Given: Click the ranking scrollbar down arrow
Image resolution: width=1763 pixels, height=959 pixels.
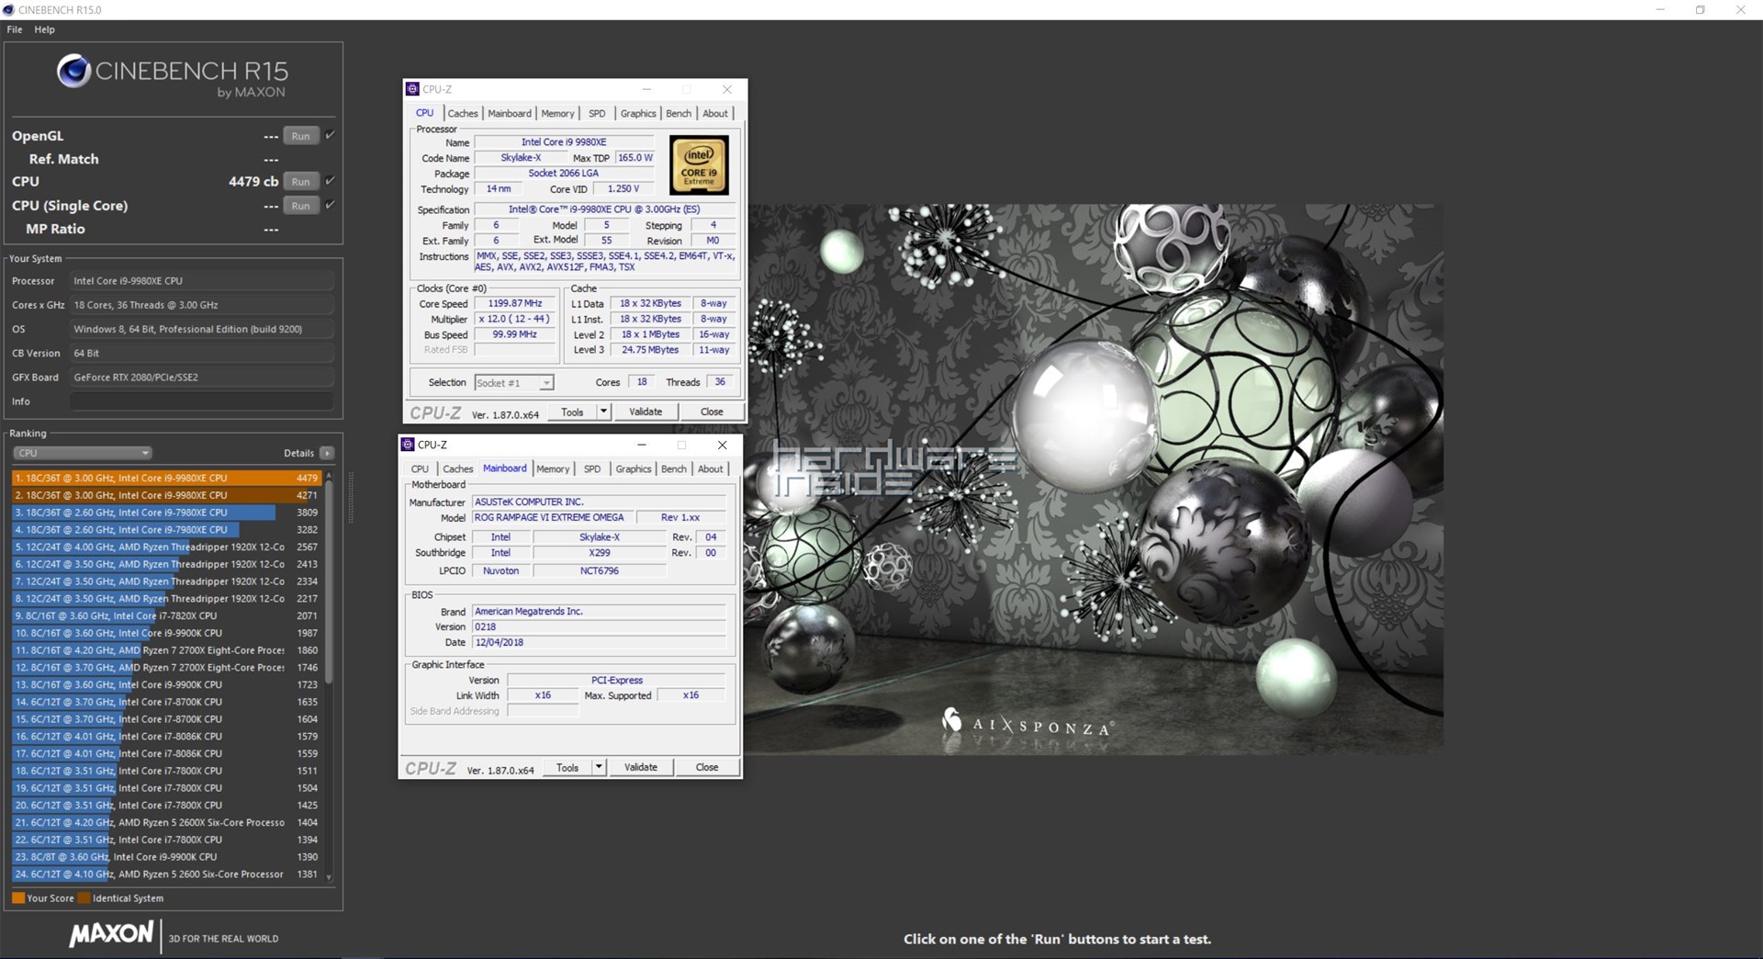Looking at the screenshot, I should click(x=329, y=877).
